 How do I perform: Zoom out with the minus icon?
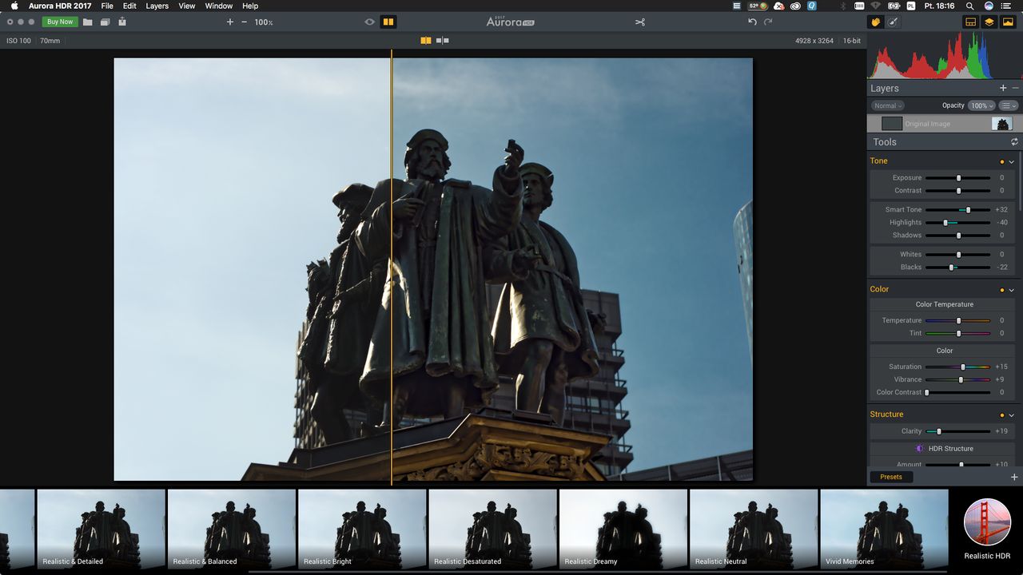point(245,22)
